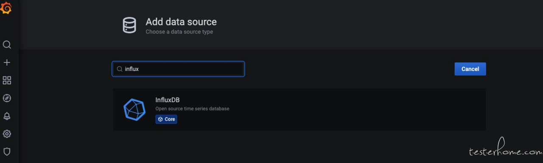The height and width of the screenshot is (163, 543).
Task: Open the Grafana home logo
Action: (6, 8)
